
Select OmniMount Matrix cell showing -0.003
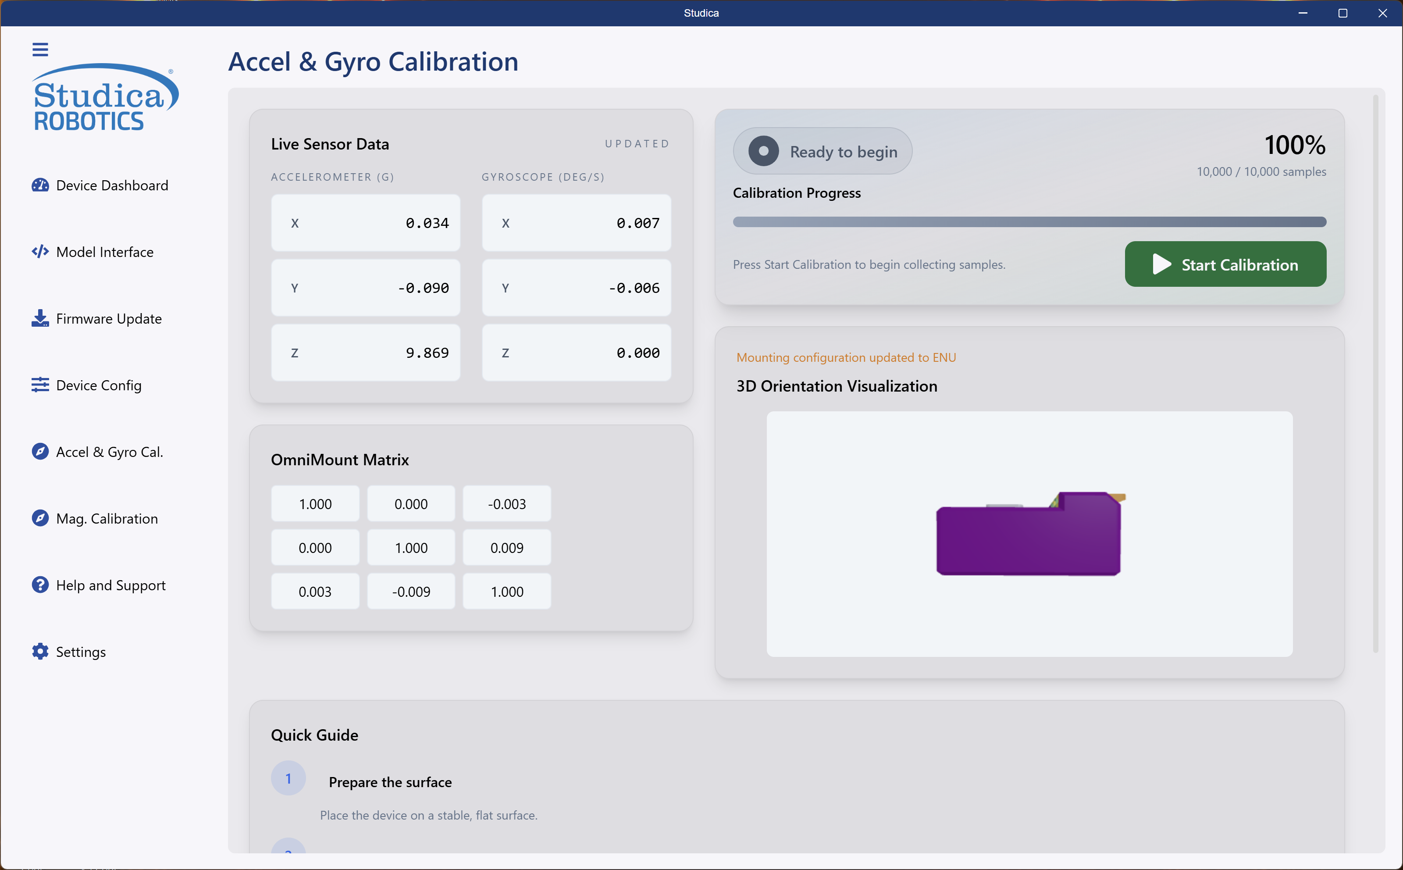[507, 504]
